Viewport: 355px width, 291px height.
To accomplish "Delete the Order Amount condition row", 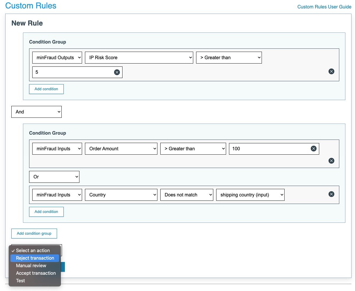I will [331, 161].
